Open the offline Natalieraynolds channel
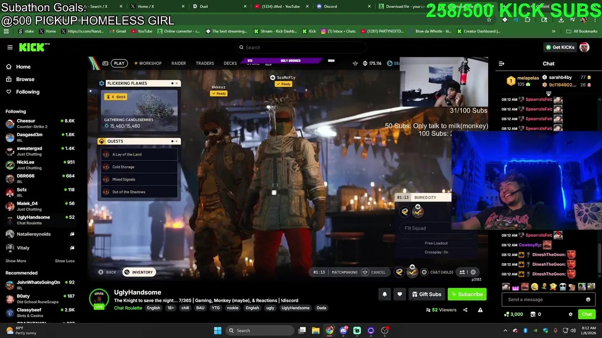 [x=40, y=234]
